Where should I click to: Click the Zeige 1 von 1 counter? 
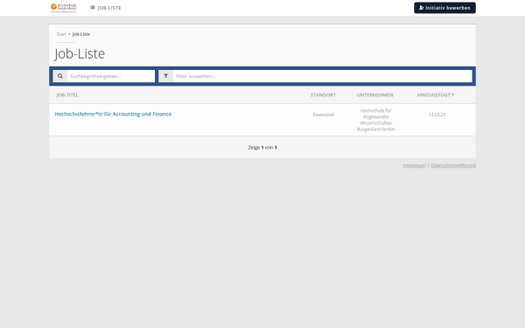click(x=262, y=147)
